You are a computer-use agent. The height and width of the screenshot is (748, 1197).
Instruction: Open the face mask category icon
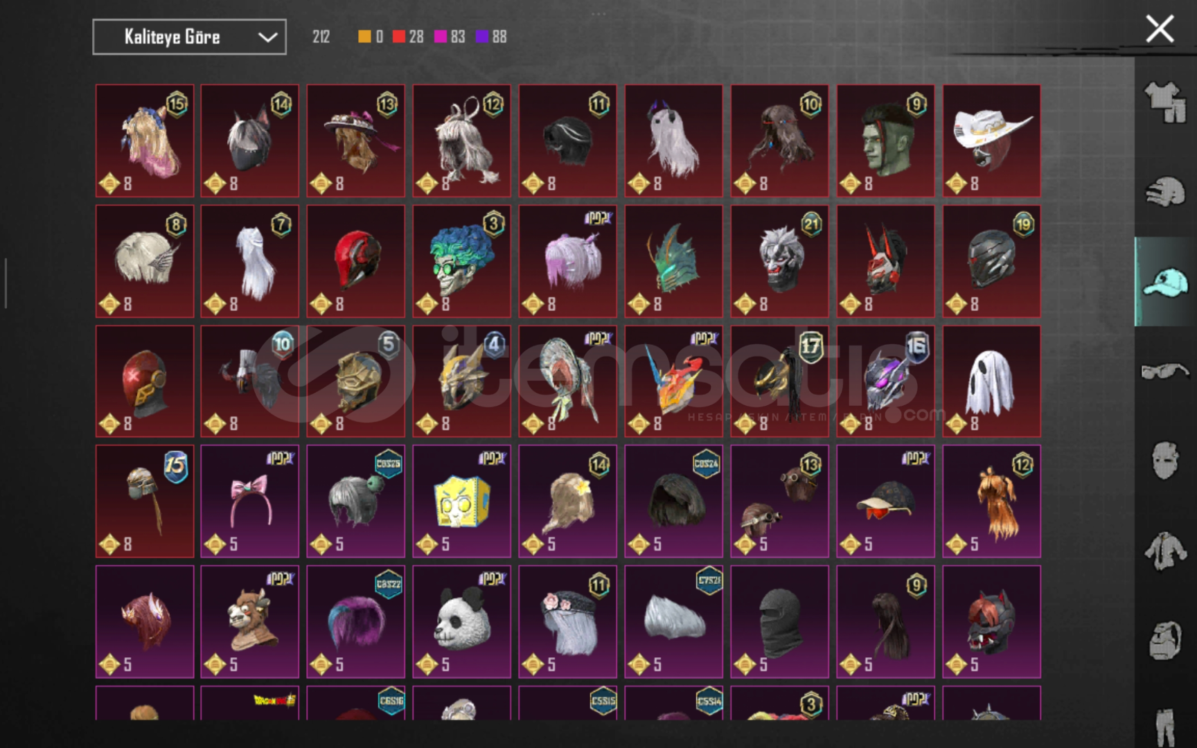1165,460
